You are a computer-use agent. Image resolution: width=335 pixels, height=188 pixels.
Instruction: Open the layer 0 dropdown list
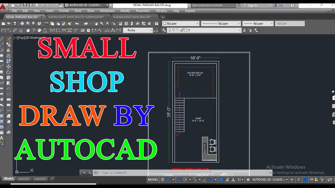coord(204,30)
